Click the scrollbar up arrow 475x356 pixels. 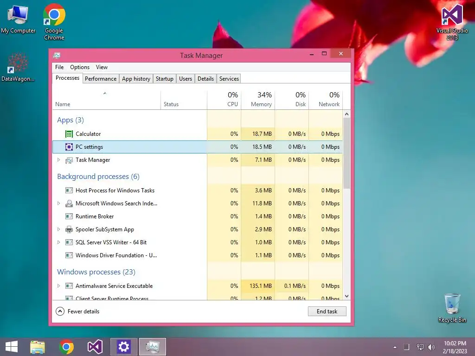347,114
